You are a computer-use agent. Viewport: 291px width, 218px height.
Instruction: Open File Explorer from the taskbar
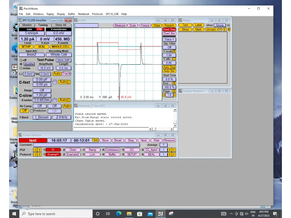pos(129,214)
